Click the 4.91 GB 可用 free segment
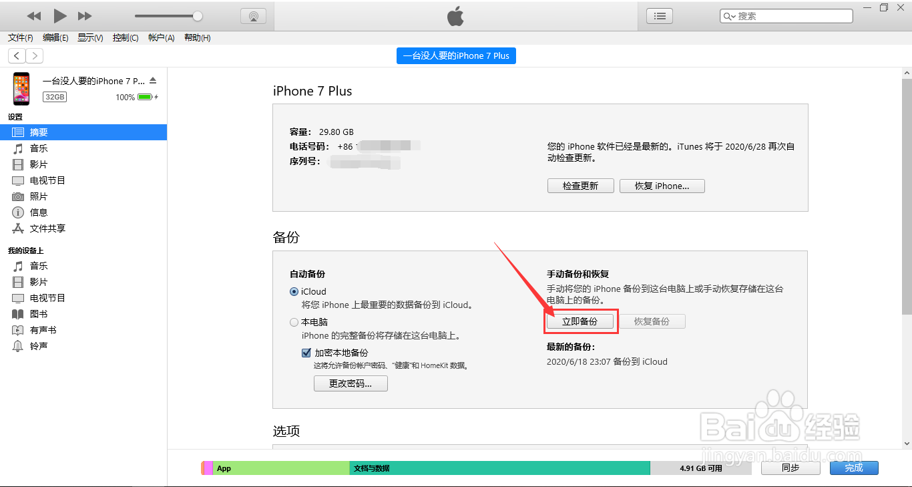This screenshot has width=912, height=487. [701, 468]
